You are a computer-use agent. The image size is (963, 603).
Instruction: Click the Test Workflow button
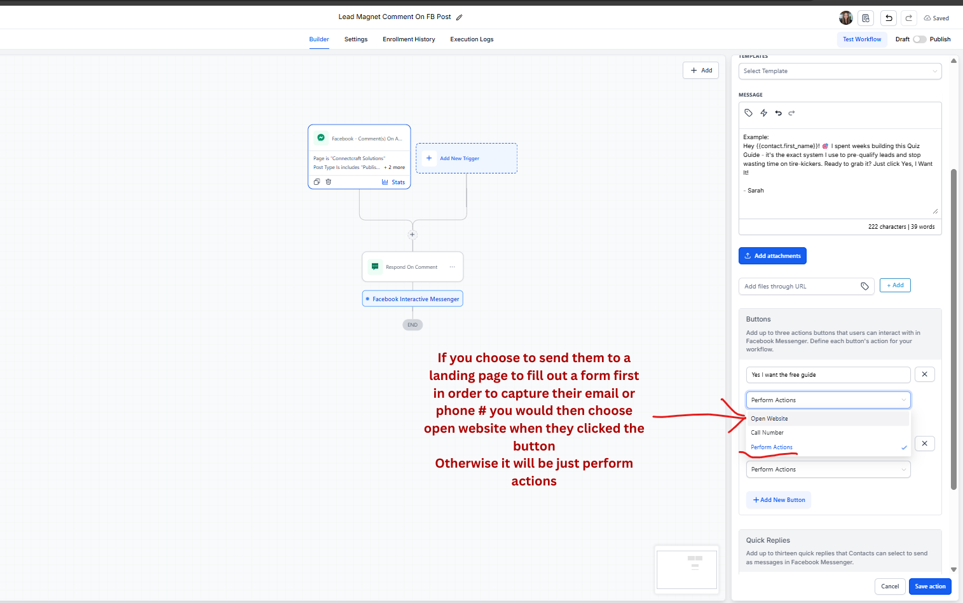862,39
